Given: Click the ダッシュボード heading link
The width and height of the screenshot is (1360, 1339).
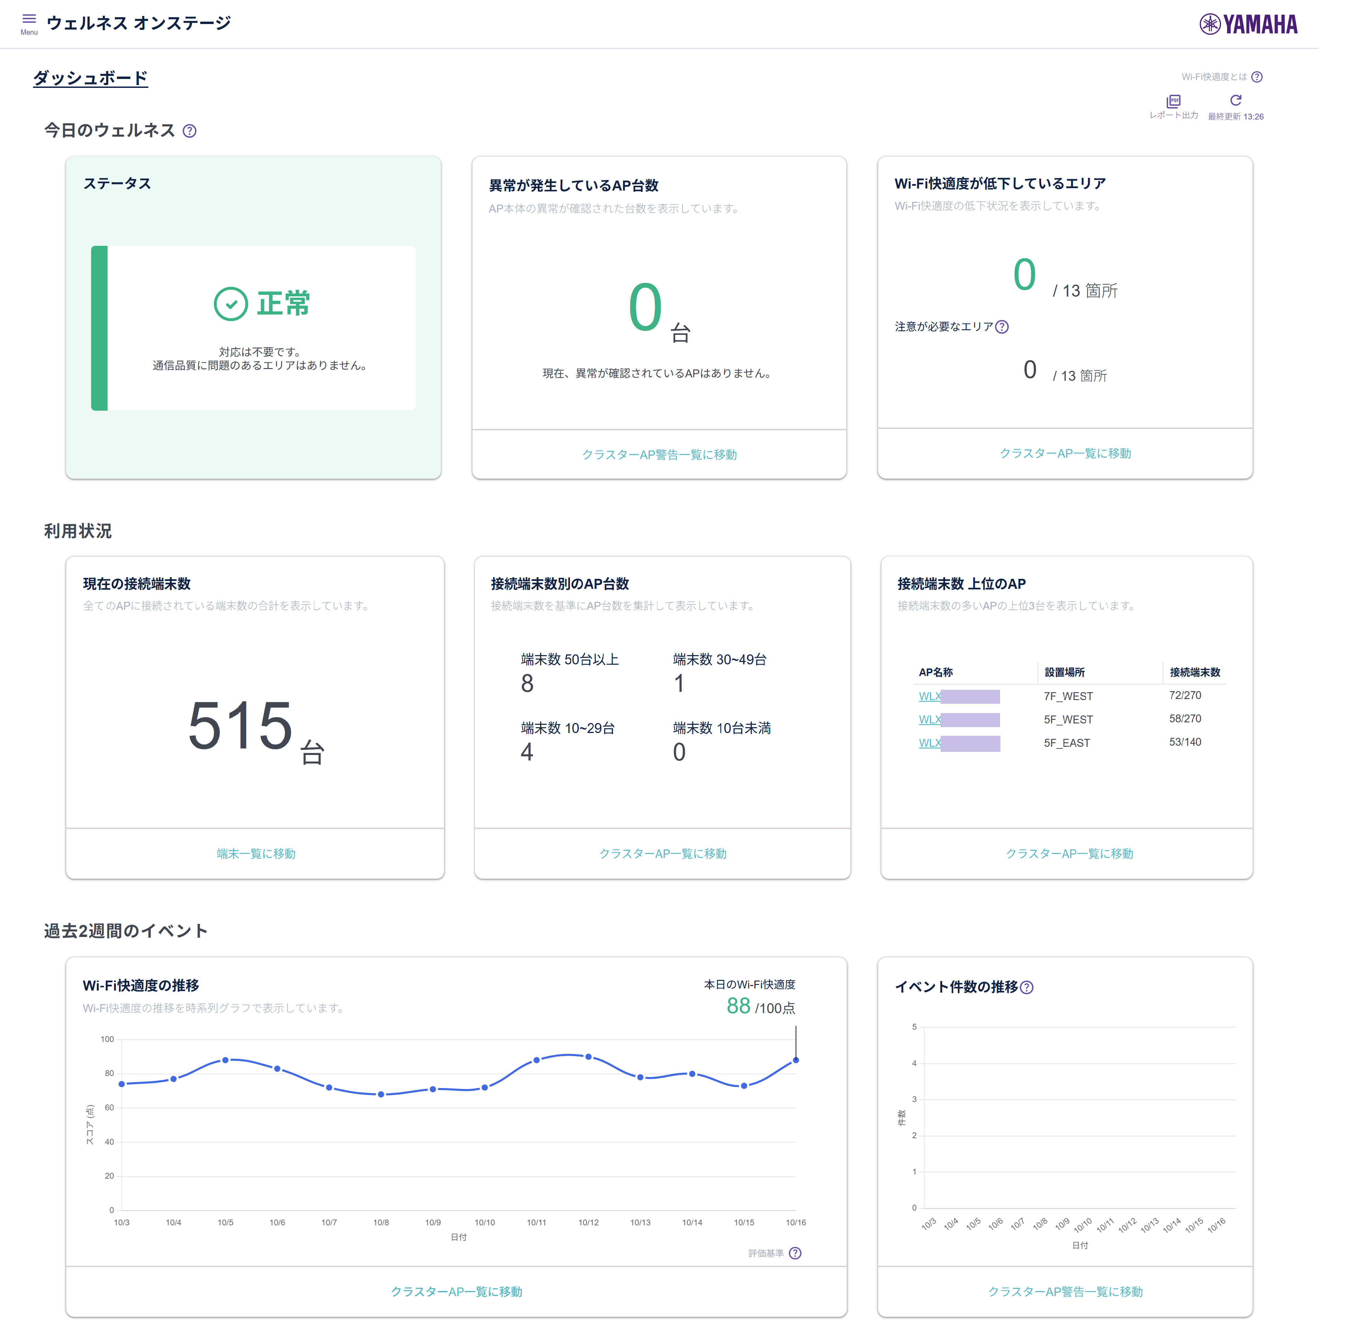Looking at the screenshot, I should (91, 78).
